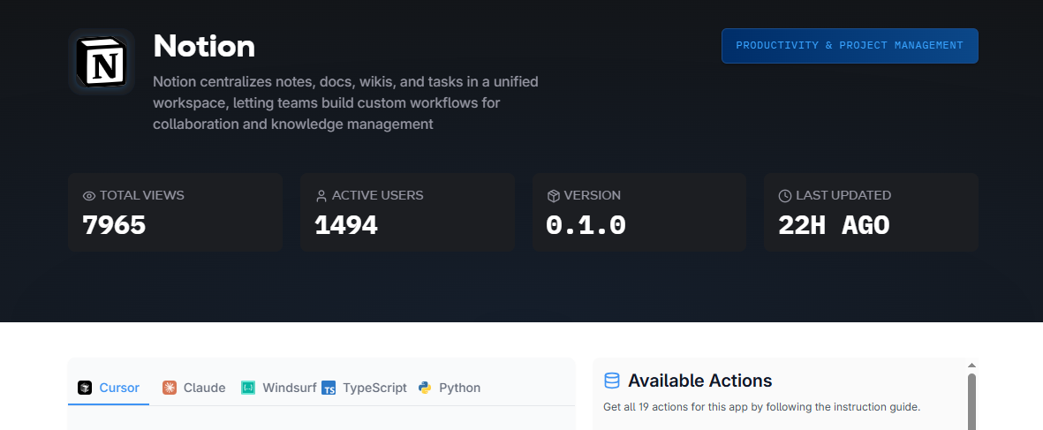Click the ACTIVE USERS label
Image resolution: width=1043 pixels, height=430 pixels.
click(x=377, y=195)
